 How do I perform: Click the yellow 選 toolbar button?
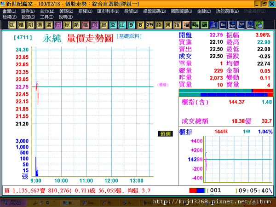coord(49,25)
